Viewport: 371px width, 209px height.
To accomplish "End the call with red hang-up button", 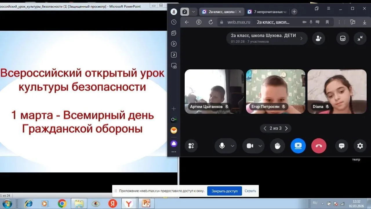I will (319, 146).
